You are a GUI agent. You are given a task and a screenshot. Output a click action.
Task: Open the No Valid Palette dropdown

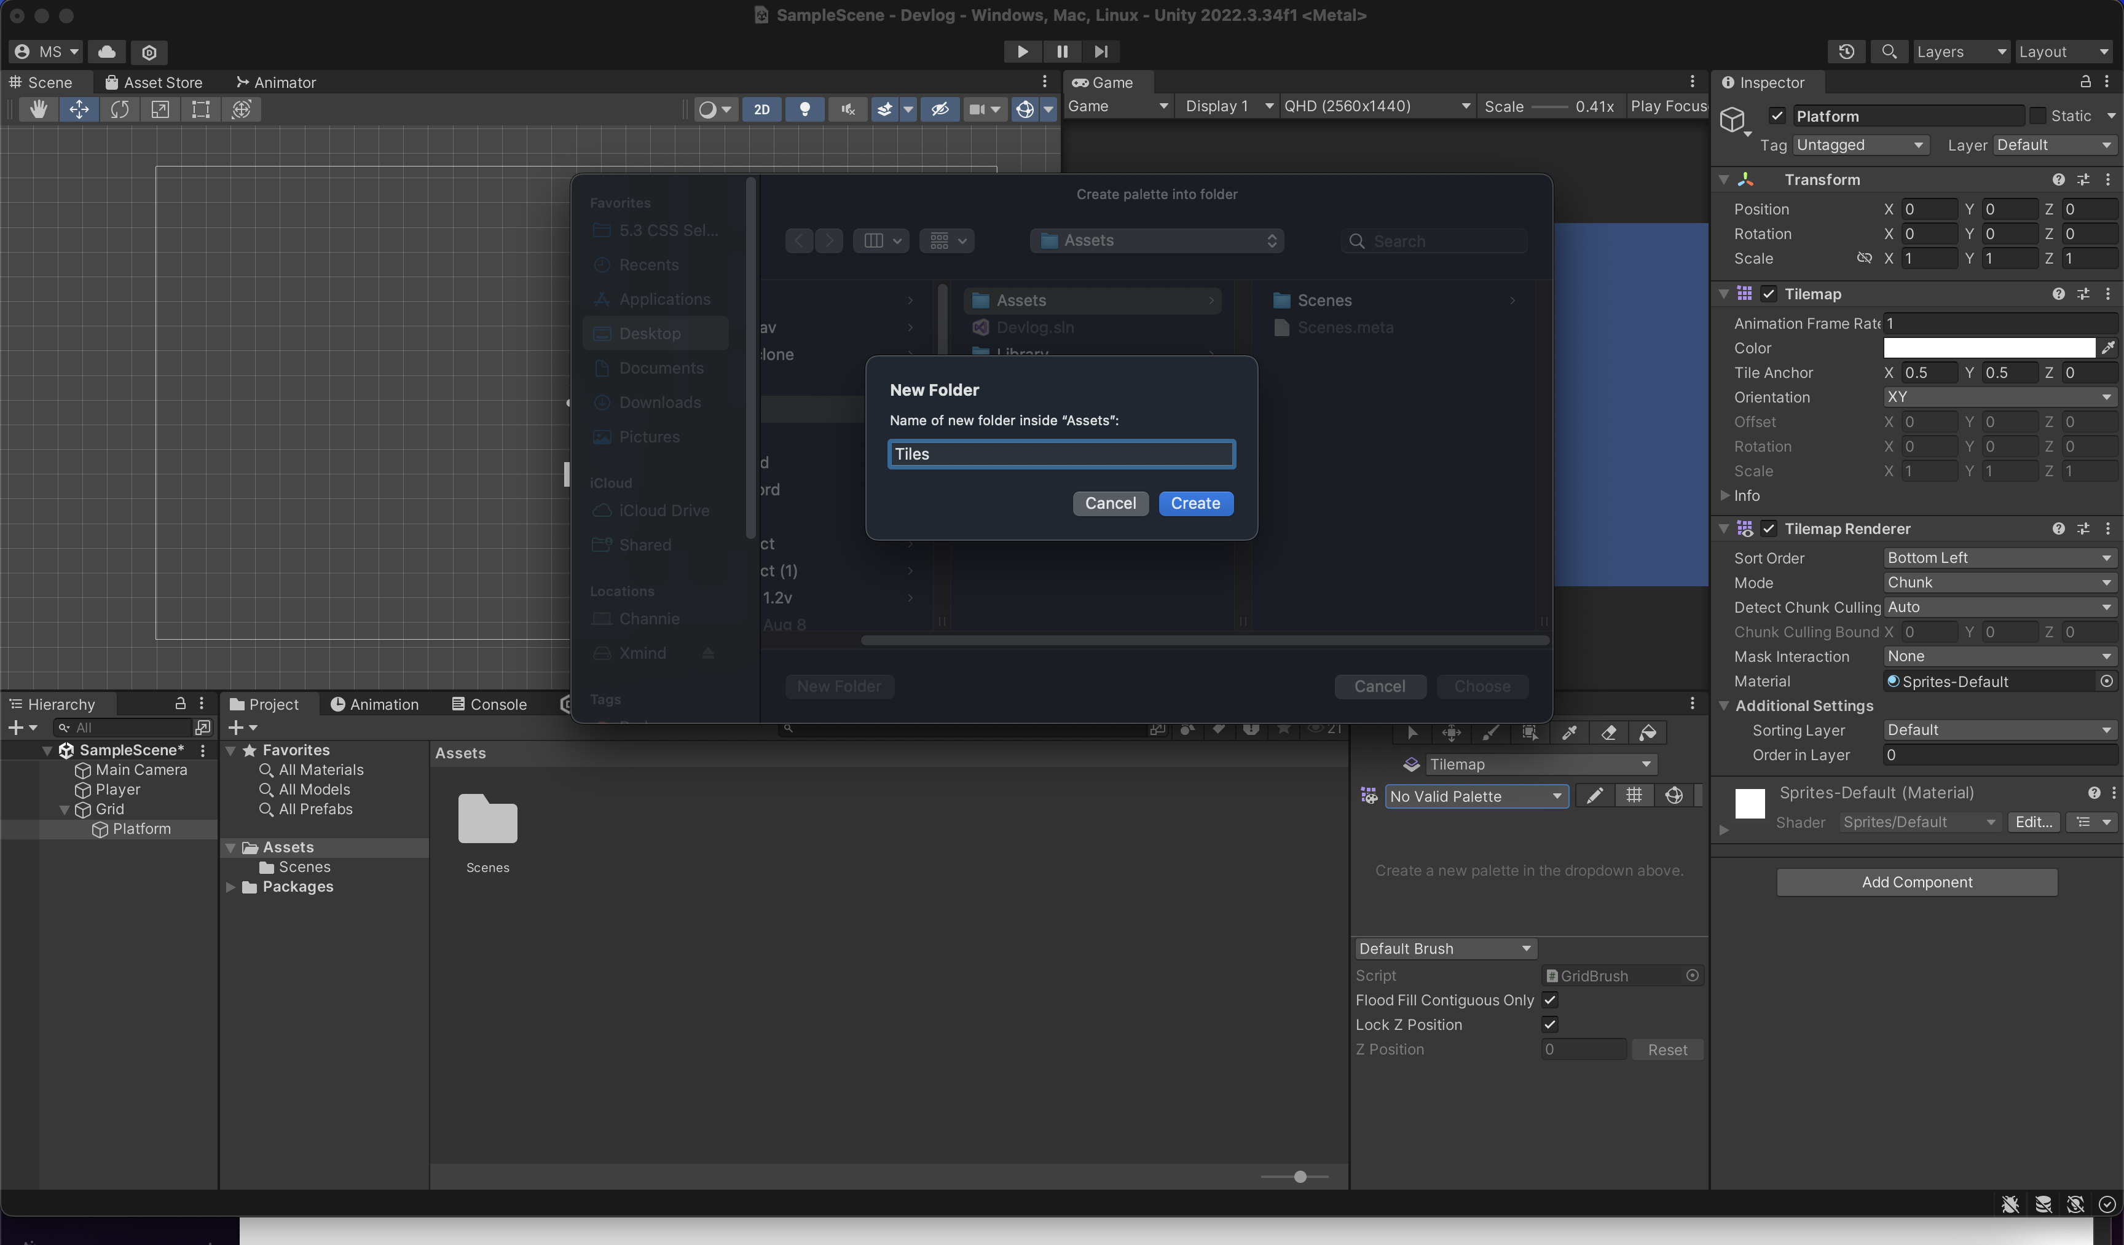click(1476, 796)
